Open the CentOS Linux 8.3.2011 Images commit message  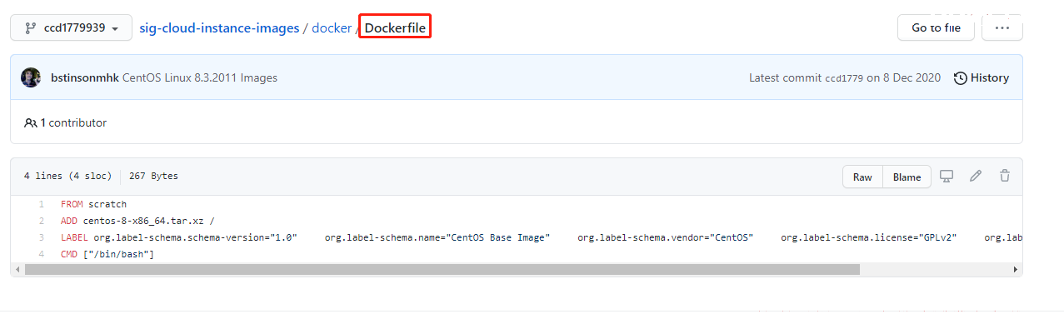pos(200,77)
